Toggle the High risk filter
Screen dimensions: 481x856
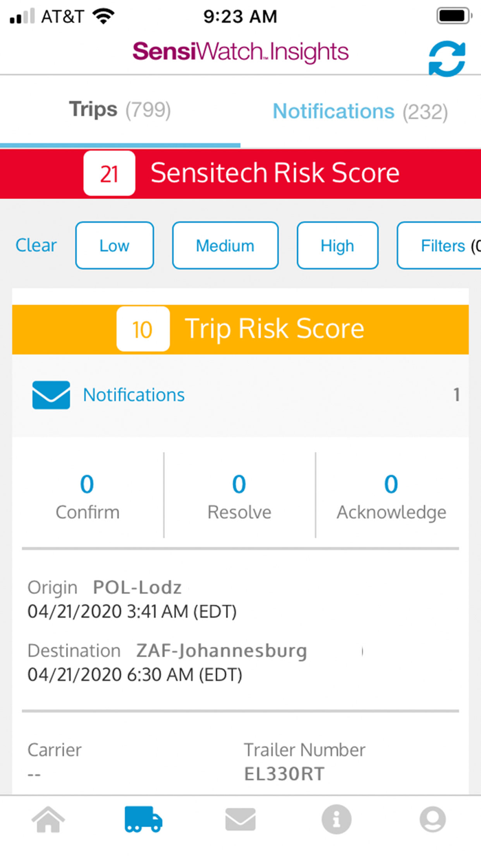(x=337, y=245)
